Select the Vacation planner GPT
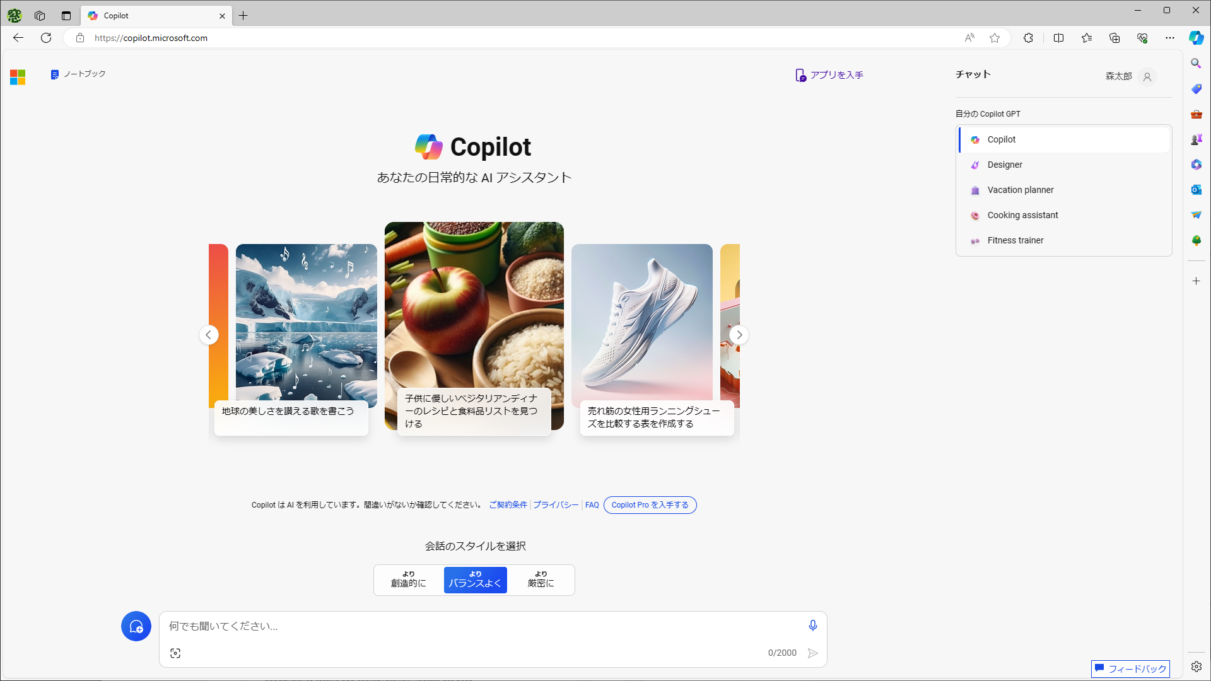Image resolution: width=1211 pixels, height=681 pixels. [x=1021, y=189]
